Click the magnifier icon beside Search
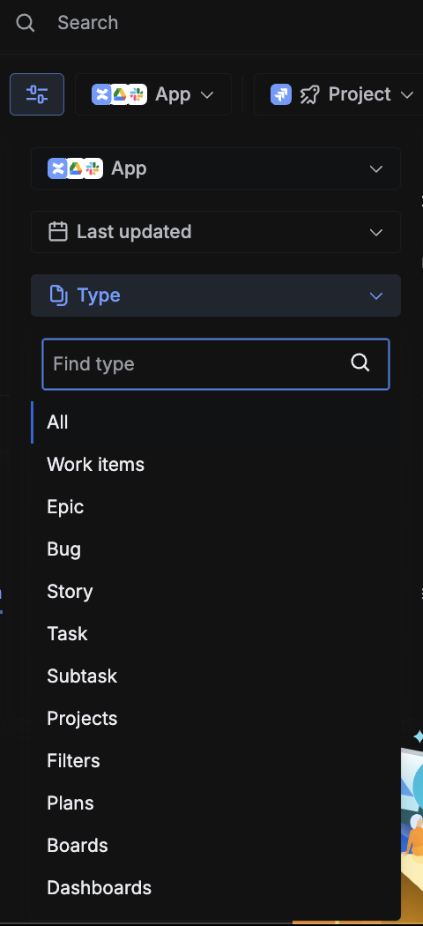Viewport: 423px width, 926px height. click(x=25, y=23)
